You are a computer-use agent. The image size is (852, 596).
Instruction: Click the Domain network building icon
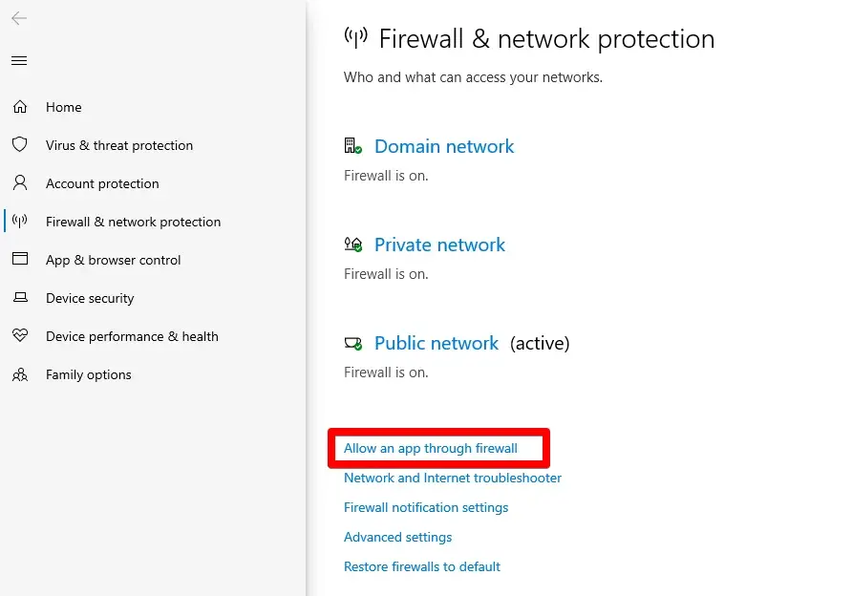pos(352,146)
